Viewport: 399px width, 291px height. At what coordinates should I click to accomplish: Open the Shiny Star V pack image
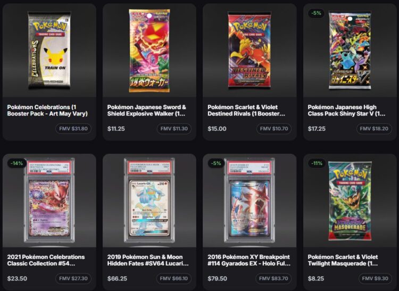point(350,51)
